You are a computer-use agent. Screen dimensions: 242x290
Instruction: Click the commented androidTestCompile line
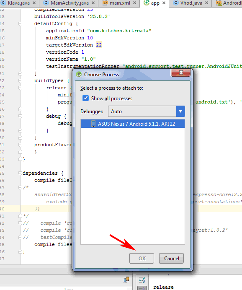point(53,194)
